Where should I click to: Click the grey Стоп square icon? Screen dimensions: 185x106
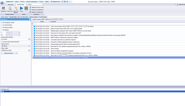point(26,8)
